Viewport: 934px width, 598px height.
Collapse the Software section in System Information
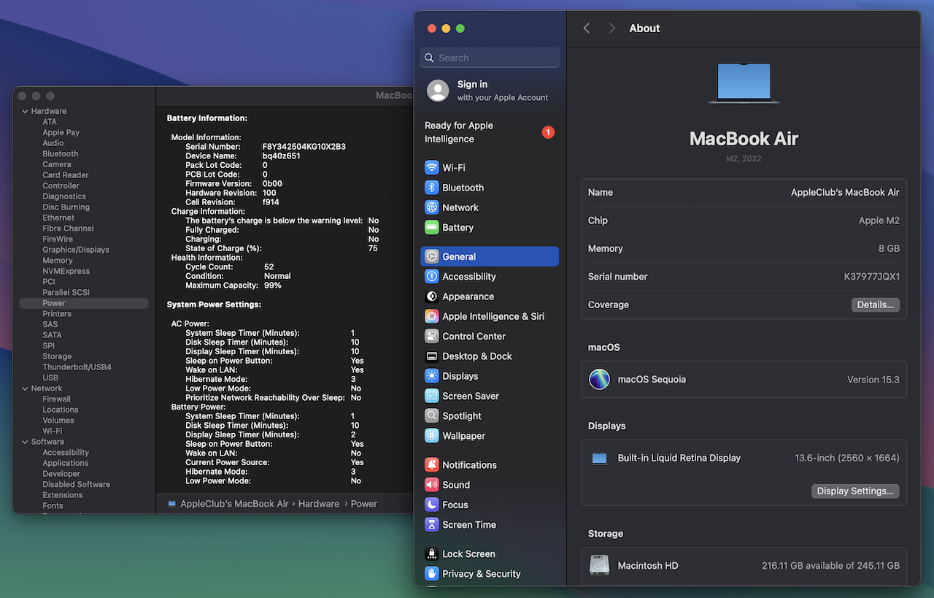(x=24, y=442)
